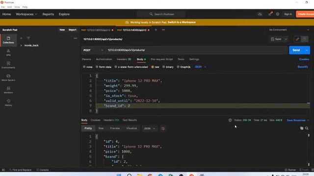The width and height of the screenshot is (314, 176).
Task: Click the collections filter icon
Action: [28, 38]
